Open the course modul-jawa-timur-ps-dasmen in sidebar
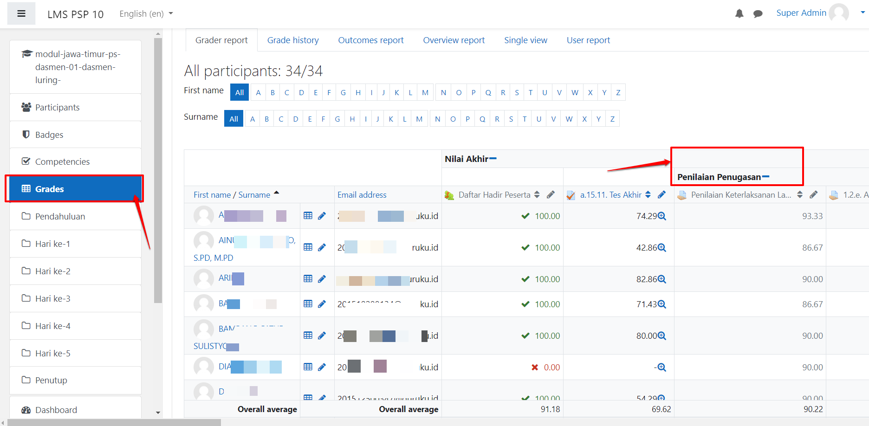The width and height of the screenshot is (869, 426). 76,67
